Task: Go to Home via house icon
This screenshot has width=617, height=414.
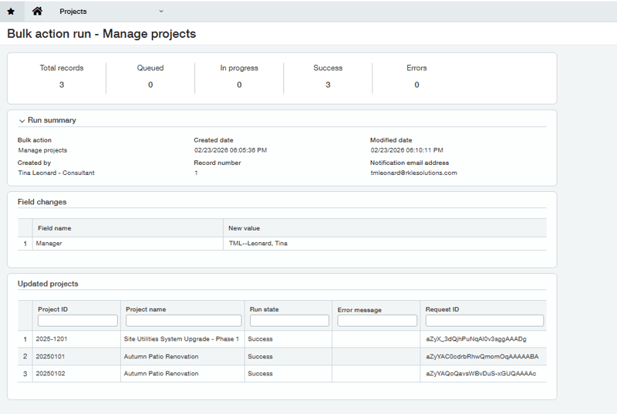Action: point(37,12)
